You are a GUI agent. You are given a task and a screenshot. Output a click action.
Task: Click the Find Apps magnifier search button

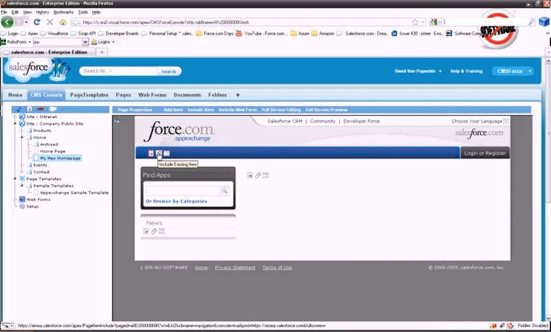225,190
